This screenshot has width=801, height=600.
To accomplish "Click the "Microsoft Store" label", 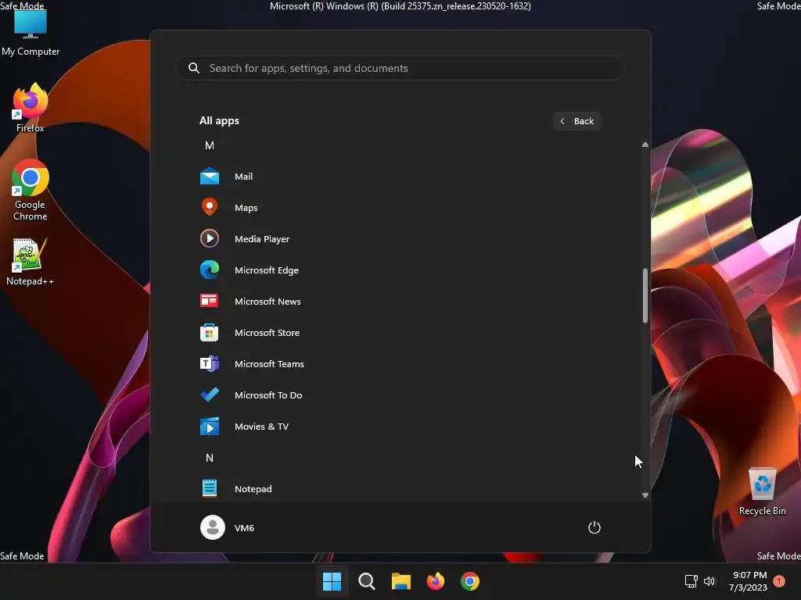I will coord(268,333).
